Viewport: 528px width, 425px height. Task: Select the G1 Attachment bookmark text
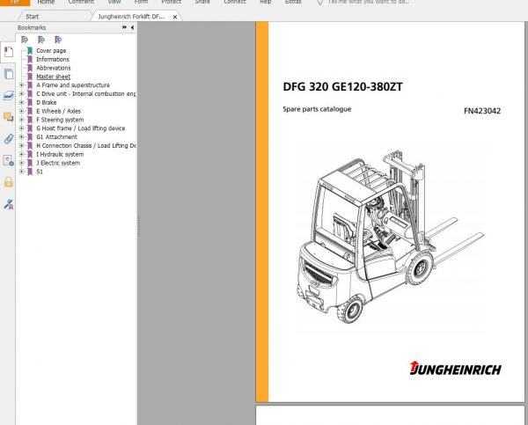pos(57,137)
